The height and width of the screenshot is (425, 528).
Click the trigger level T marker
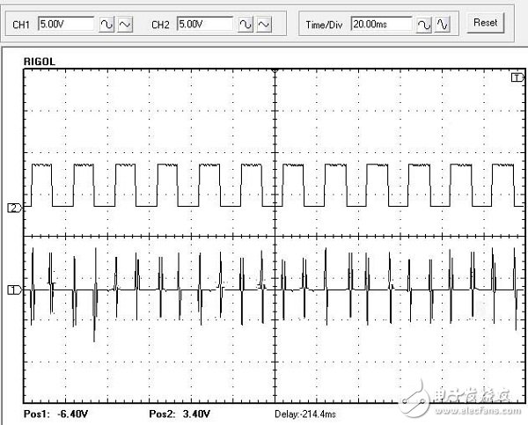[x=517, y=78]
